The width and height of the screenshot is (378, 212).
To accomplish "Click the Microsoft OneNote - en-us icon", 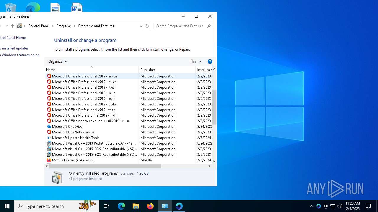I will pos(49,132).
